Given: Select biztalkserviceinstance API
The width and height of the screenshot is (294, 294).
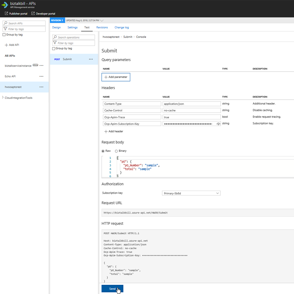Looking at the screenshot, I should (x=18, y=66).
